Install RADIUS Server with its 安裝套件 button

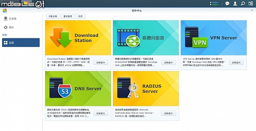(169, 113)
